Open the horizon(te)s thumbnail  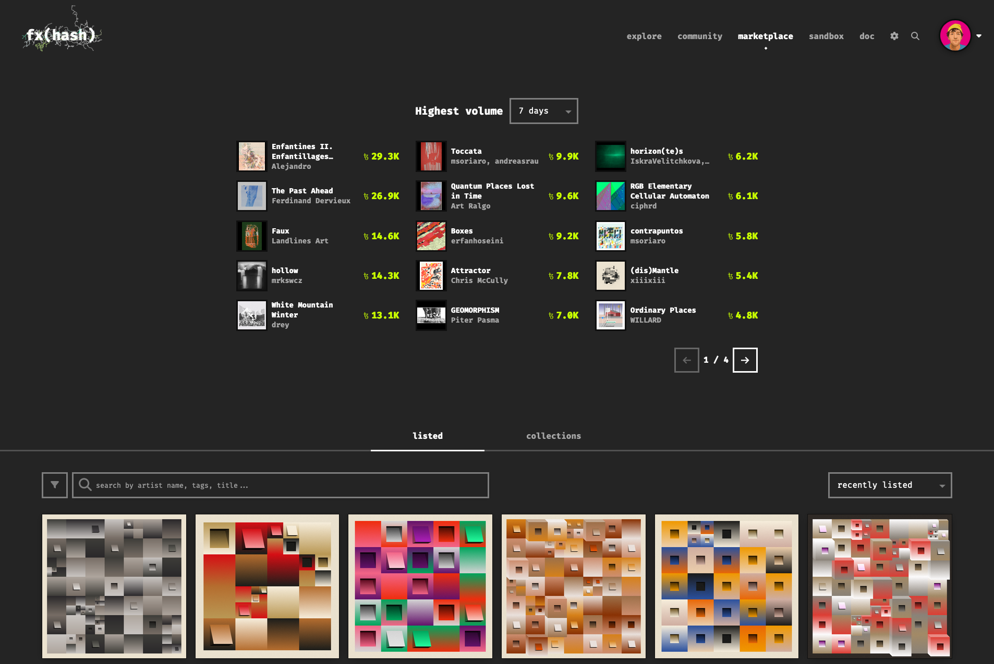coord(611,156)
